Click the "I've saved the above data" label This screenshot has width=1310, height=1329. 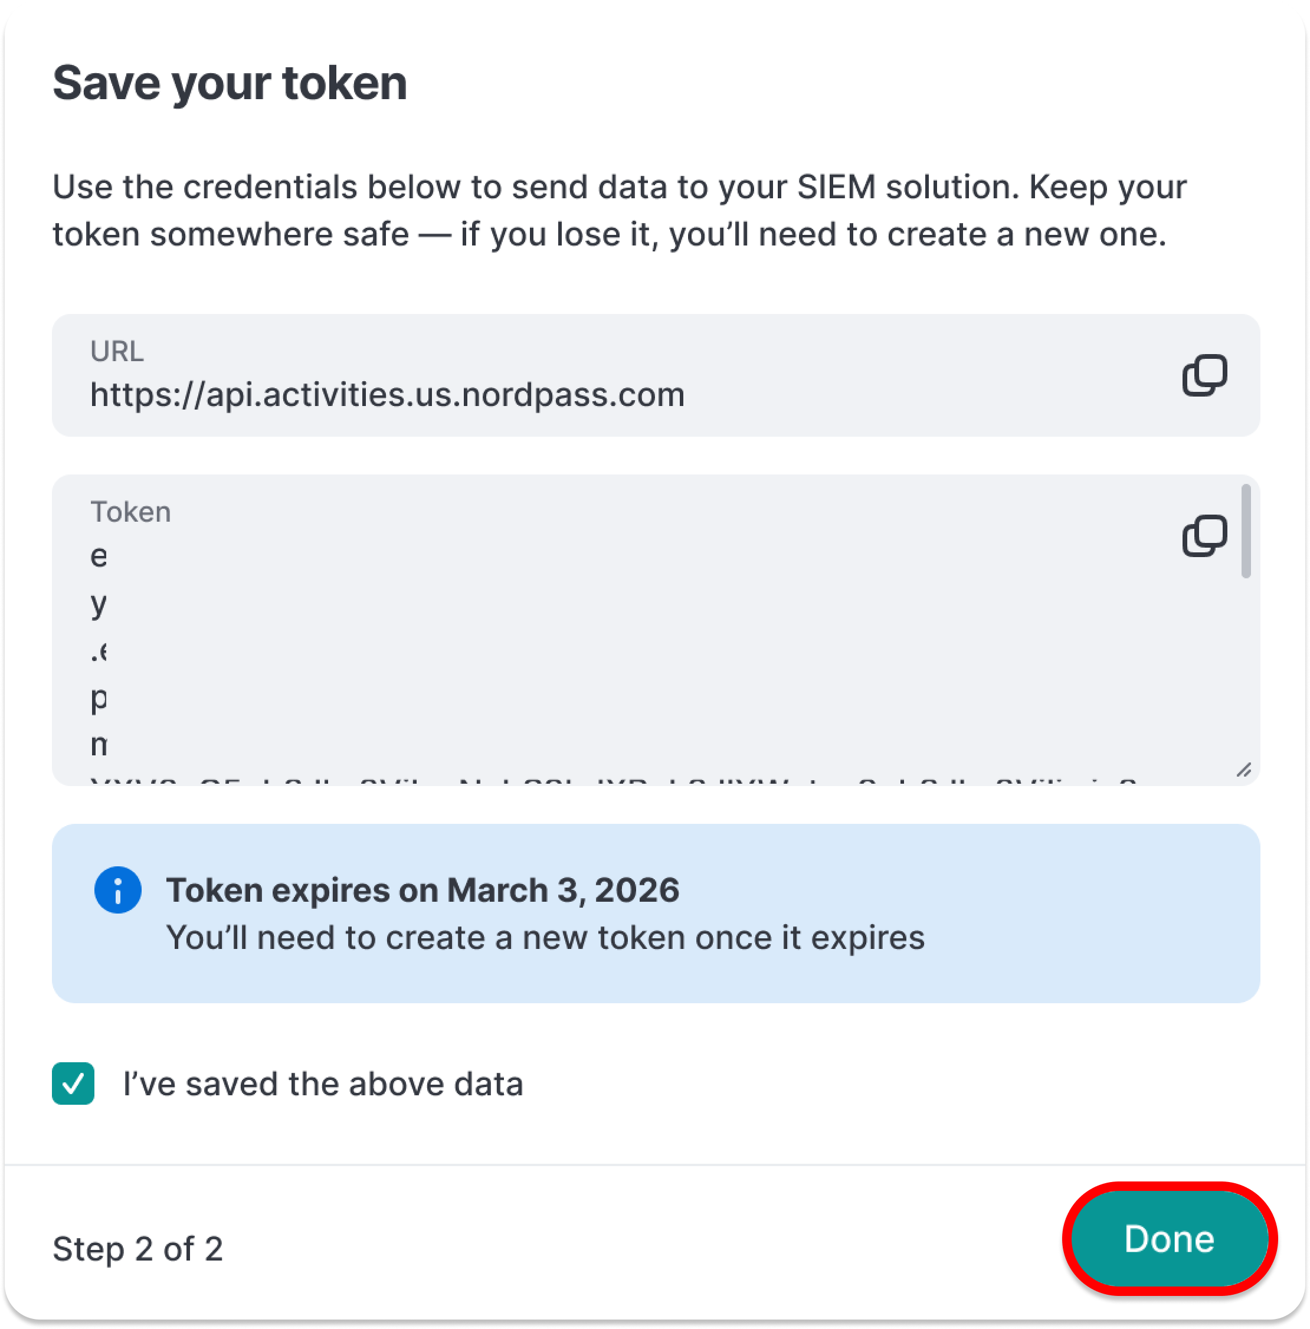click(323, 1085)
